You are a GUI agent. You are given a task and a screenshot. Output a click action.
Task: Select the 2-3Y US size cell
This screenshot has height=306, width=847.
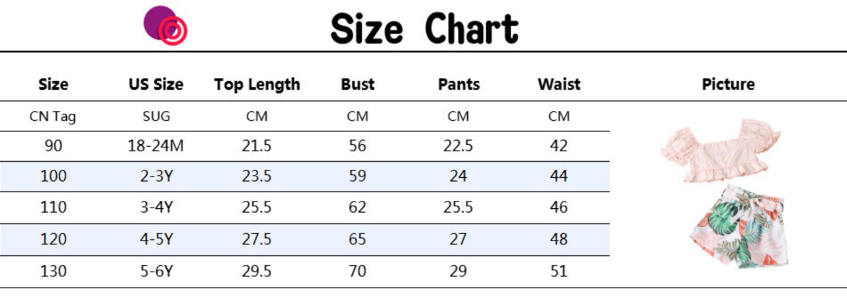pyautogui.click(x=156, y=176)
